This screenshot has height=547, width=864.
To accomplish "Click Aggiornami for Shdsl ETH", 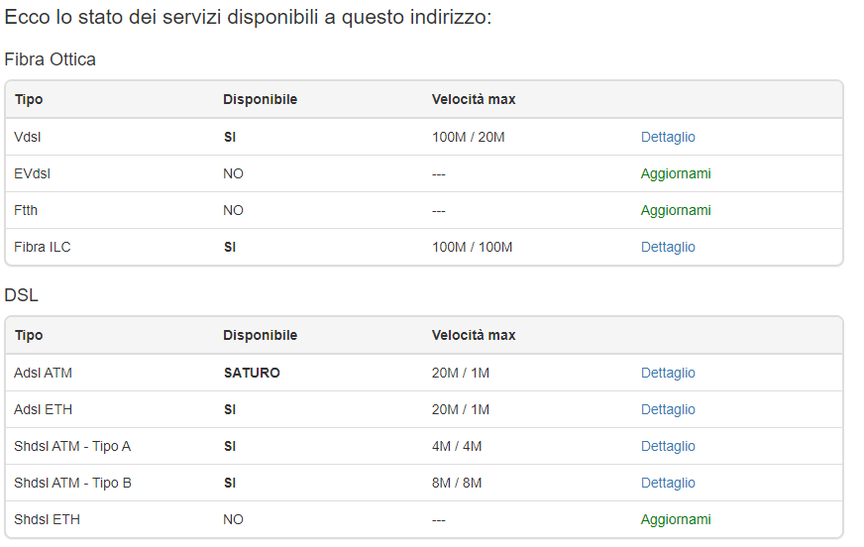I will (x=676, y=519).
